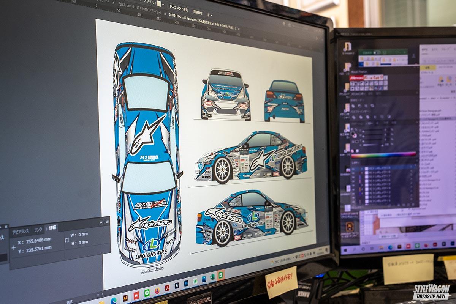Open Firefox from the taskbar
Viewport: 456px width, 304px height.
(x=157, y=291)
